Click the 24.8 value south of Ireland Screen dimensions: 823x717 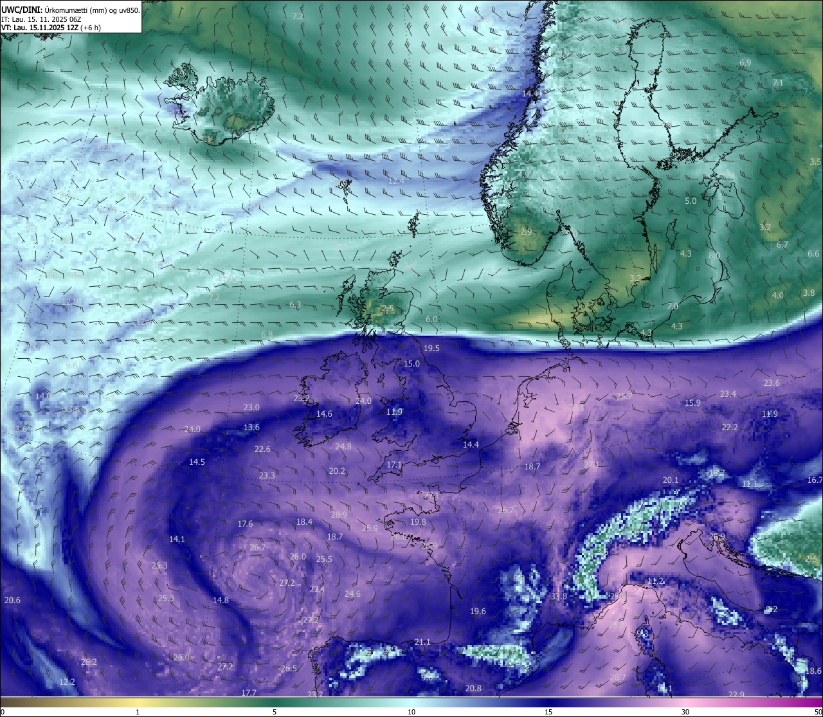pos(343,446)
